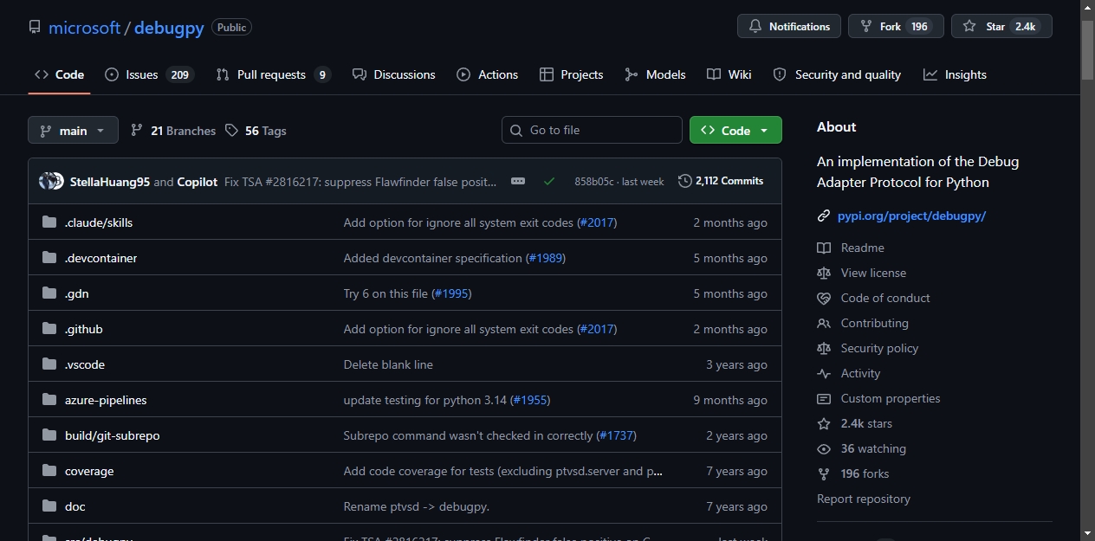Image resolution: width=1095 pixels, height=541 pixels.
Task: Open pull request #1989 link
Action: click(x=545, y=258)
